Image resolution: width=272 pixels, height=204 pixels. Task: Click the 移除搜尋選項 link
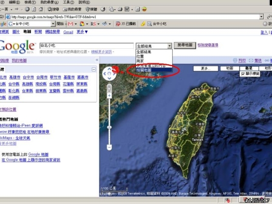pyautogui.click(x=208, y=45)
